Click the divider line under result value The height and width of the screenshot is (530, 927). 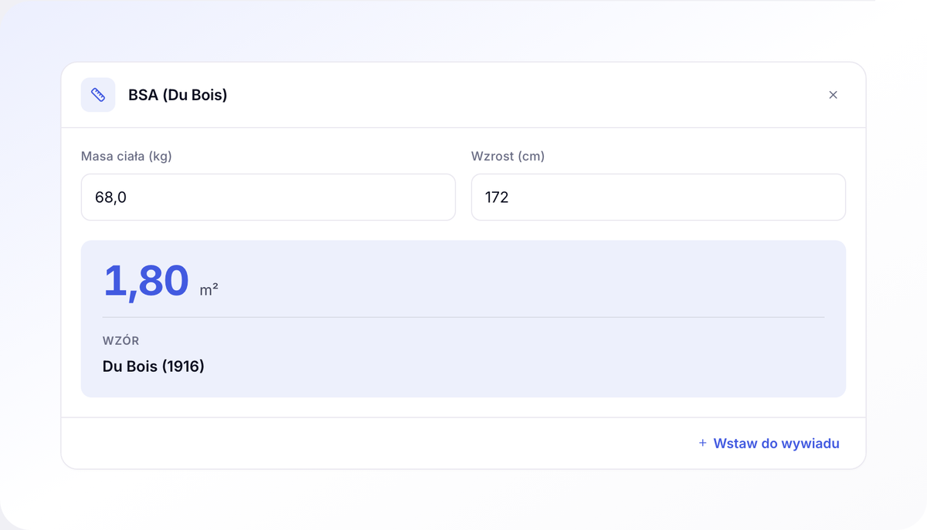click(463, 317)
